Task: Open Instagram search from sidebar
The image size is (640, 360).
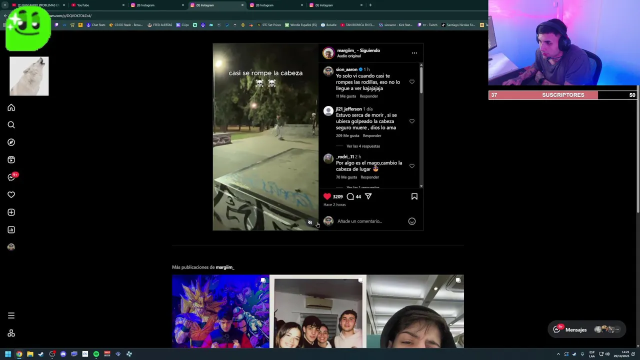Action: (x=11, y=125)
